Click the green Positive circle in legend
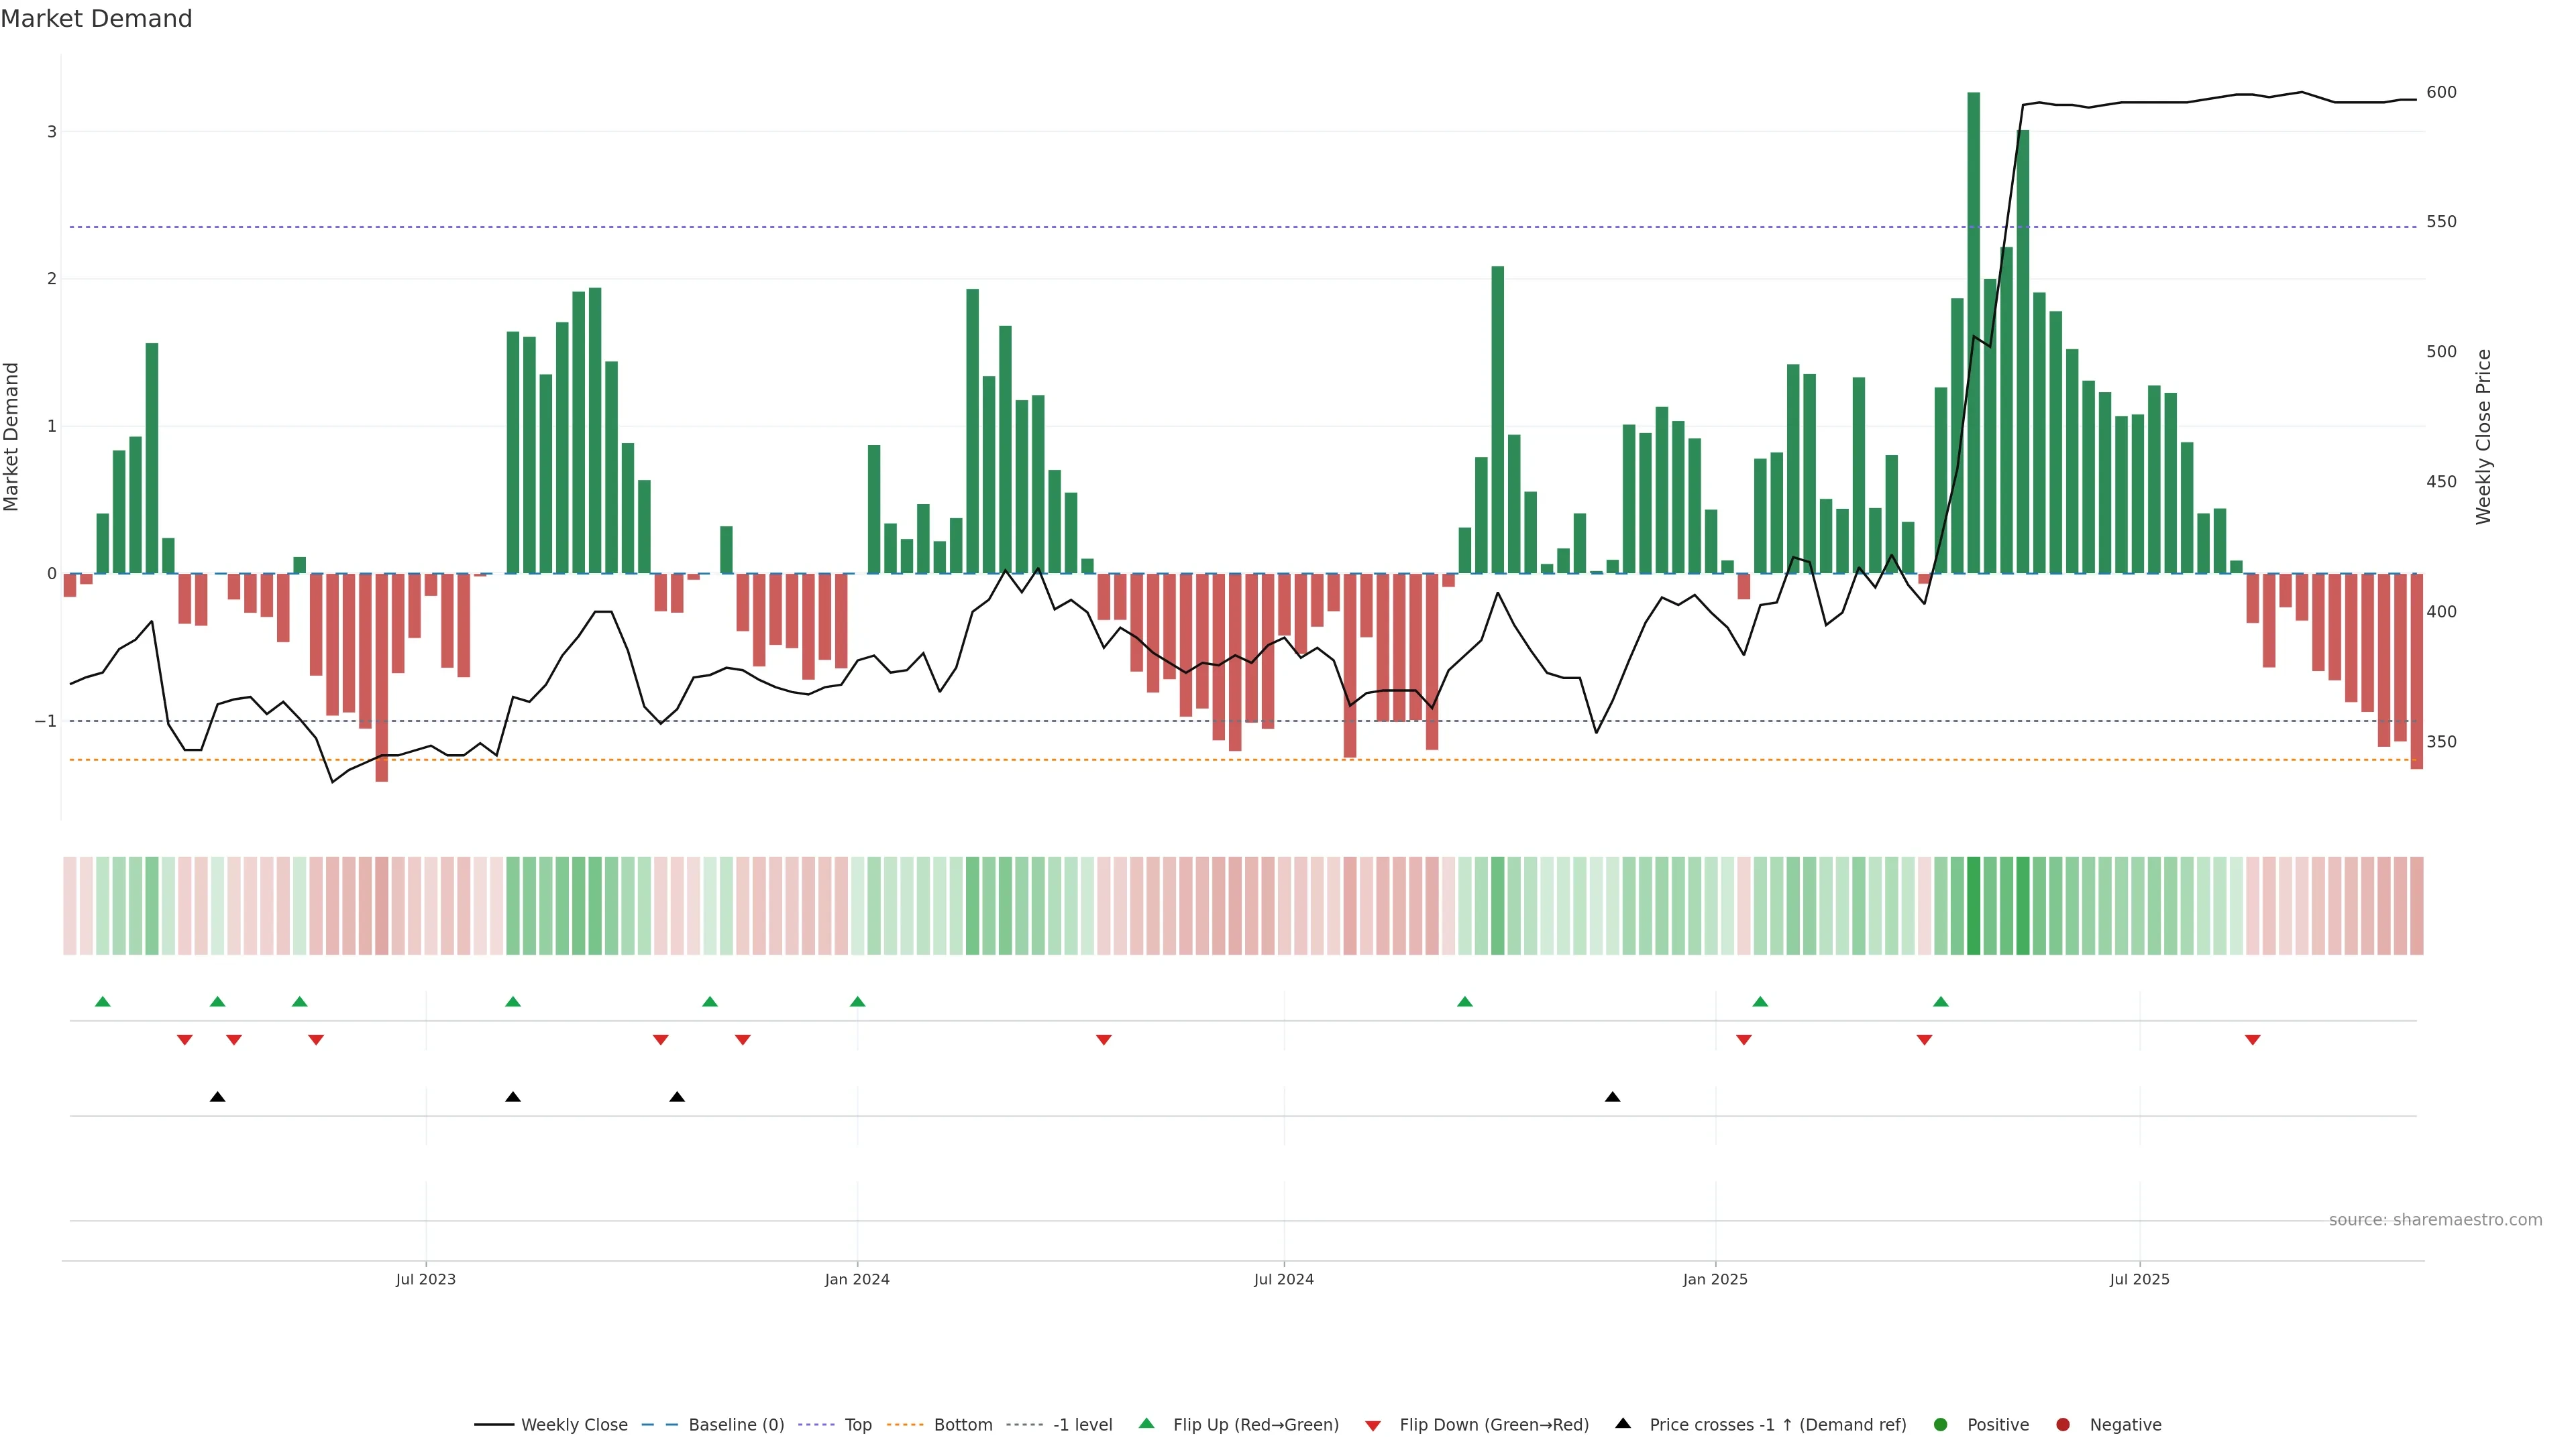2576x1448 pixels. click(1941, 1425)
